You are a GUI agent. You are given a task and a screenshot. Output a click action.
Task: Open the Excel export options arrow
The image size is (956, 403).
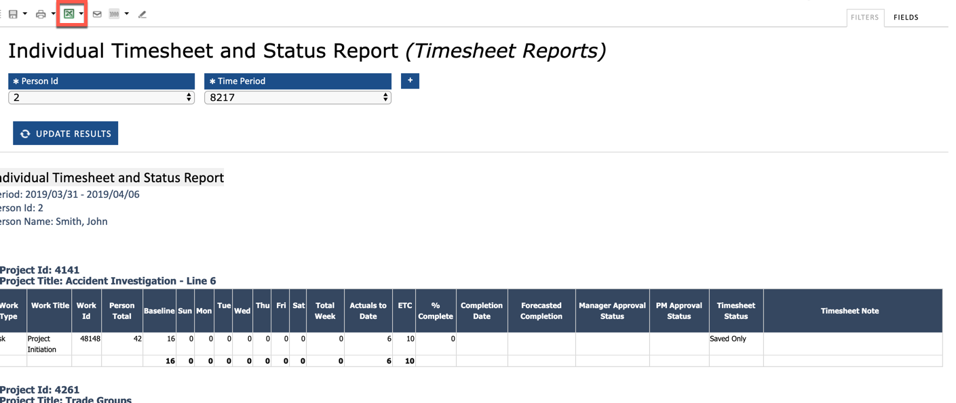(80, 14)
